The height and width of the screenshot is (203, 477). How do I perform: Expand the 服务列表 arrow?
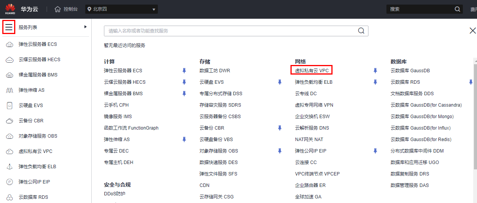[86, 27]
